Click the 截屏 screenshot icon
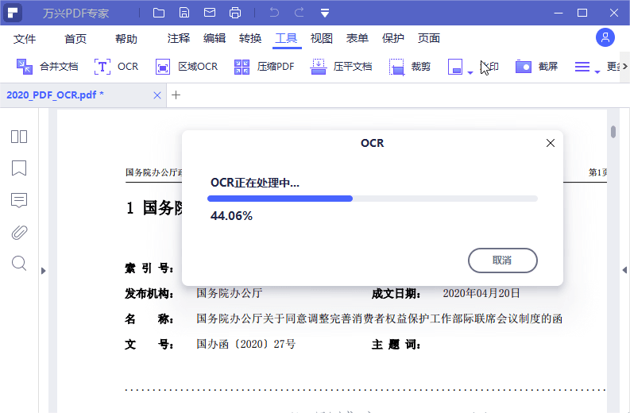Viewport: 630px width, 413px height. coord(523,67)
